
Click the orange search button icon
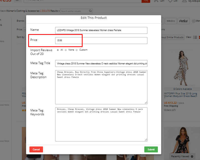pos(146,1)
